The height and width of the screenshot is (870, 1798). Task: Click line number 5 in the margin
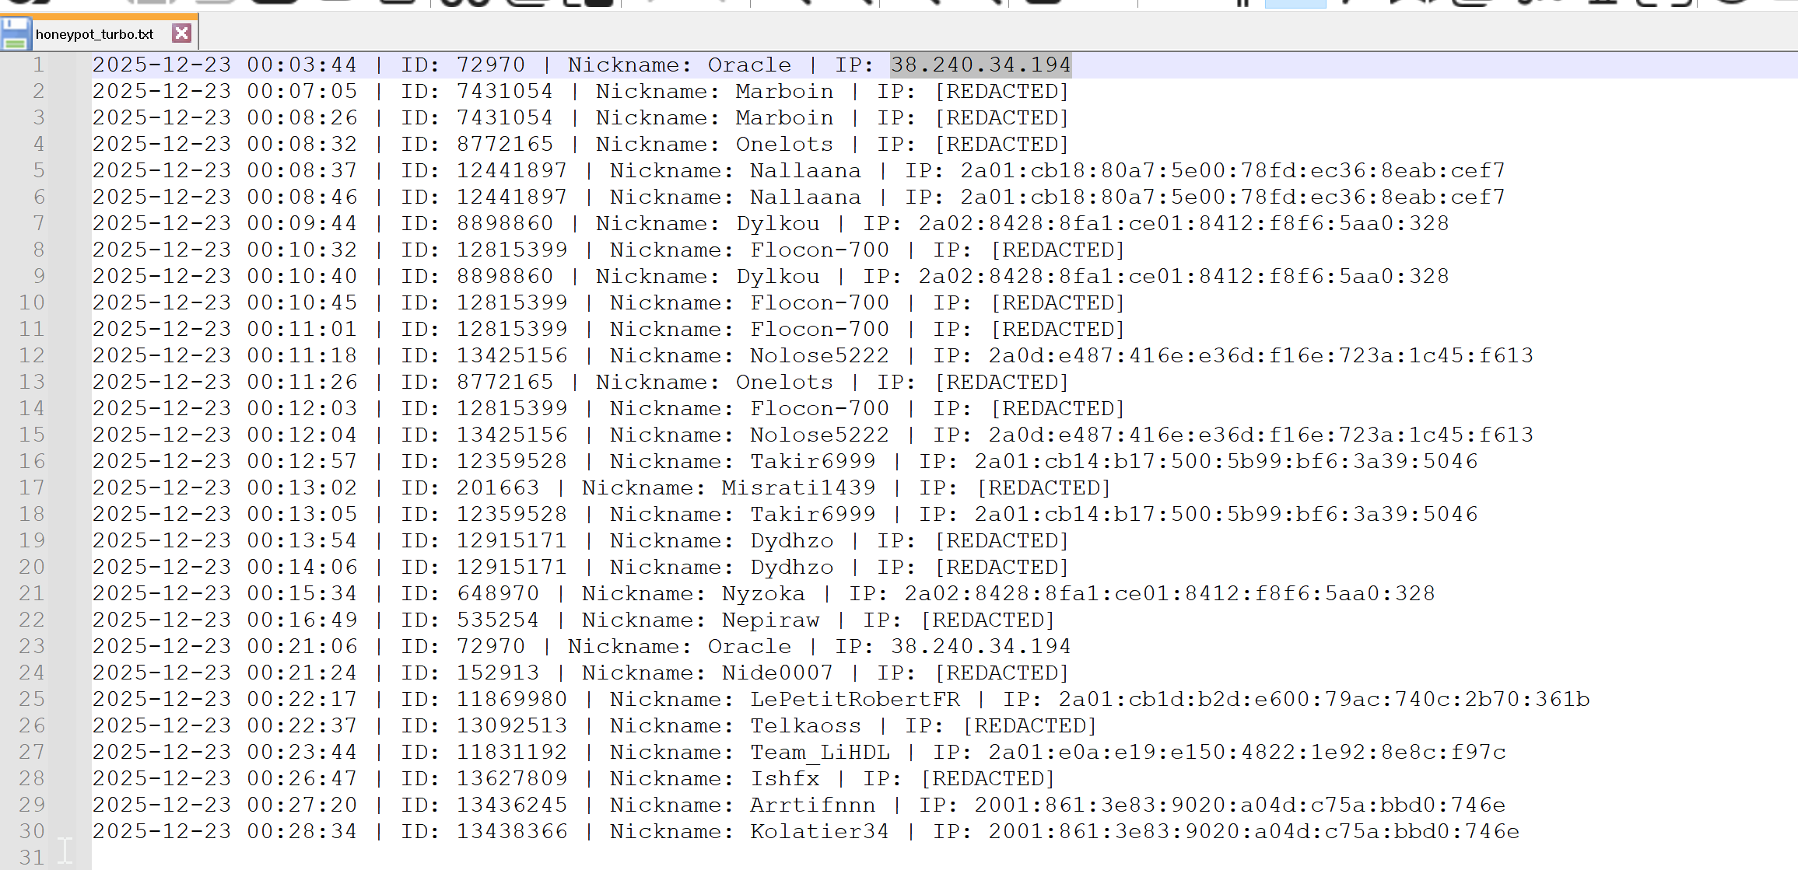[39, 171]
